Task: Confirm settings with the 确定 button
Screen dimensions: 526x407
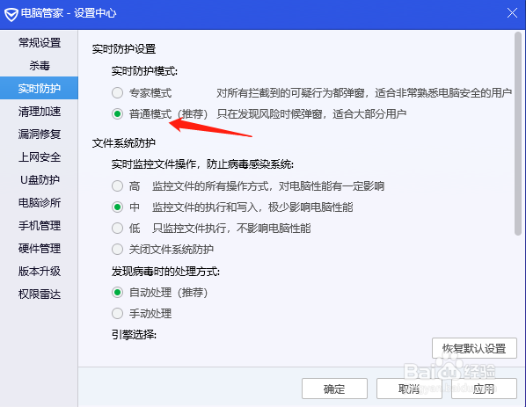Action: pyautogui.click(x=334, y=389)
